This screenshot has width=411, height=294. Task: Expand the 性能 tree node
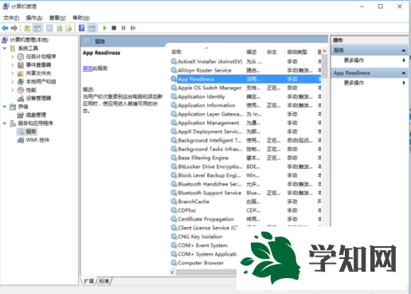pos(13,90)
